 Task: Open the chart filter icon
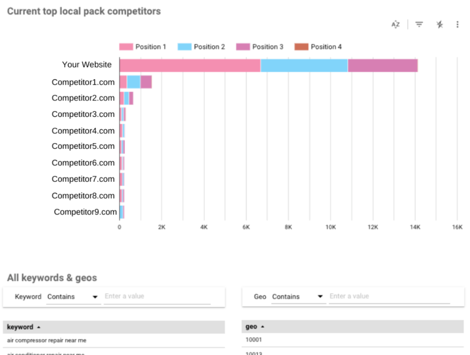[x=418, y=24]
